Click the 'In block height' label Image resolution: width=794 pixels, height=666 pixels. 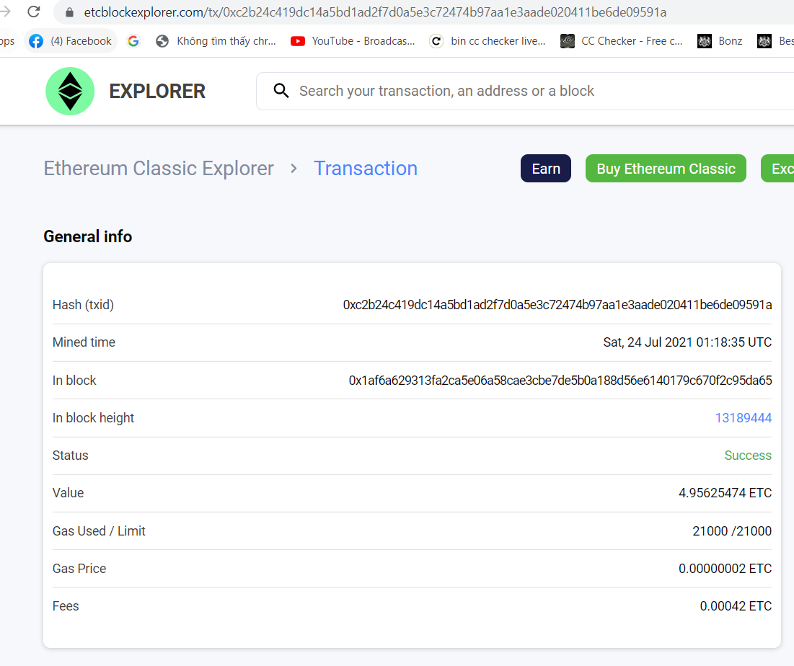click(93, 418)
